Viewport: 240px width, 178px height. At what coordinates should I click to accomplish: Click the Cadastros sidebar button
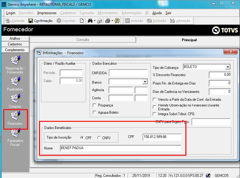pos(15,44)
